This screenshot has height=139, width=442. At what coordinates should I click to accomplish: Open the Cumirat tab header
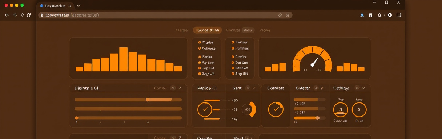276,88
